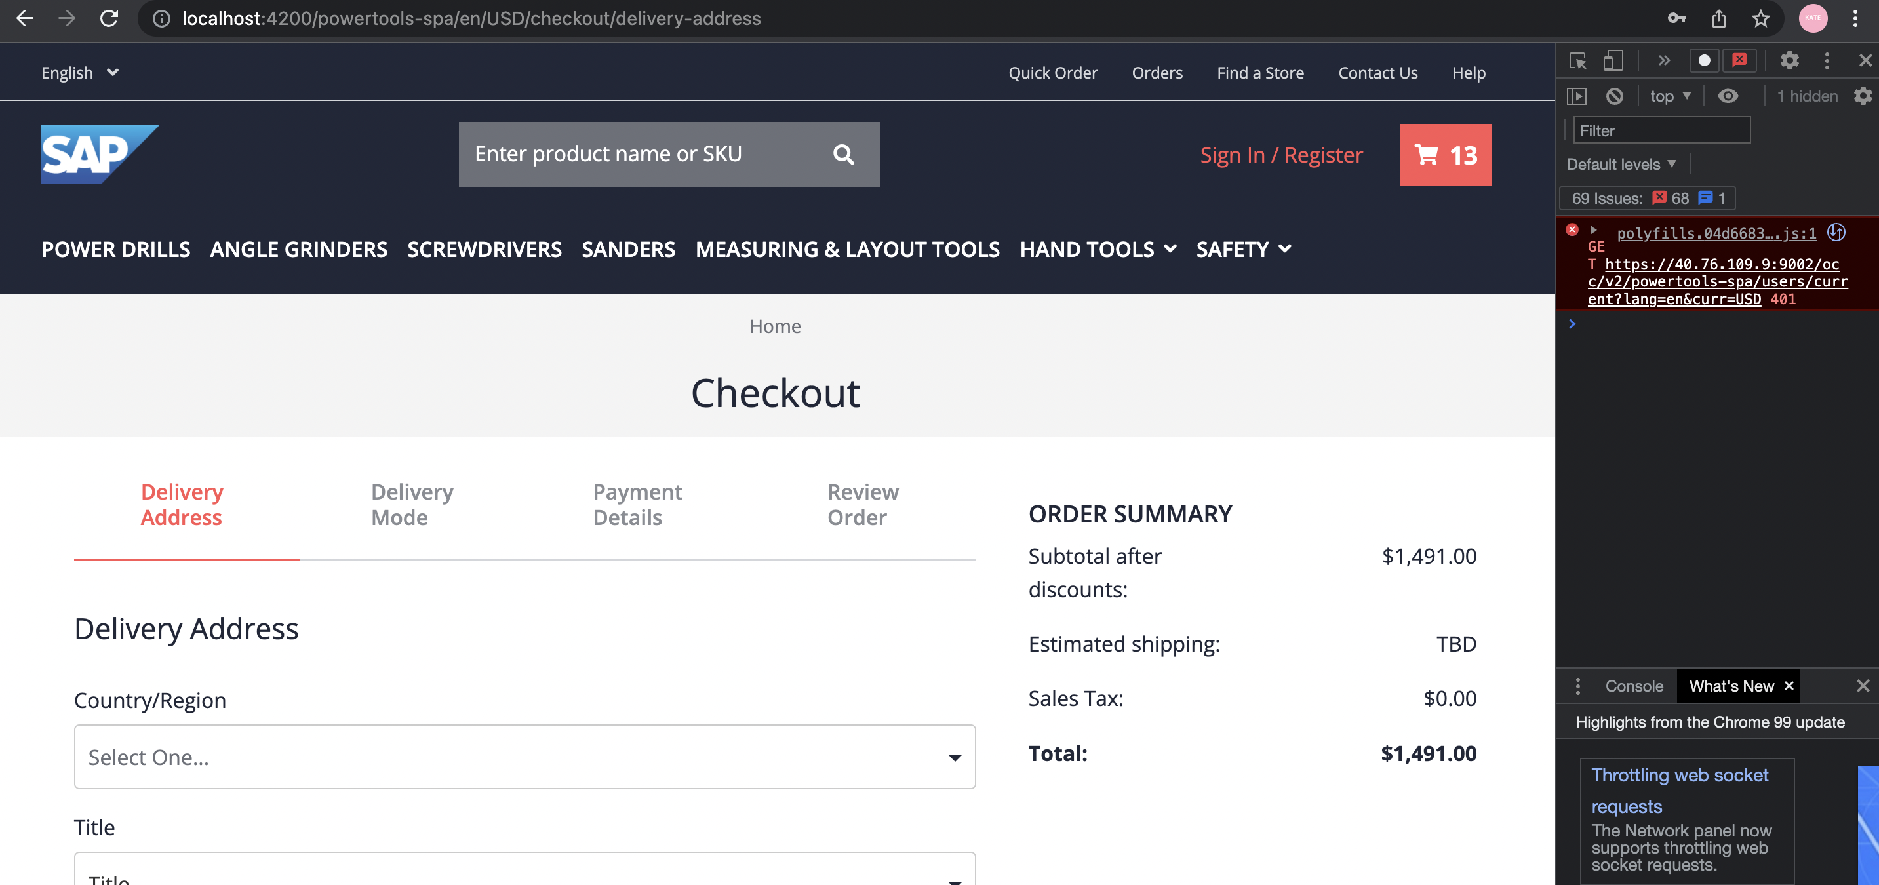This screenshot has width=1879, height=885.
Task: Open Quick Order link
Action: click(x=1052, y=73)
